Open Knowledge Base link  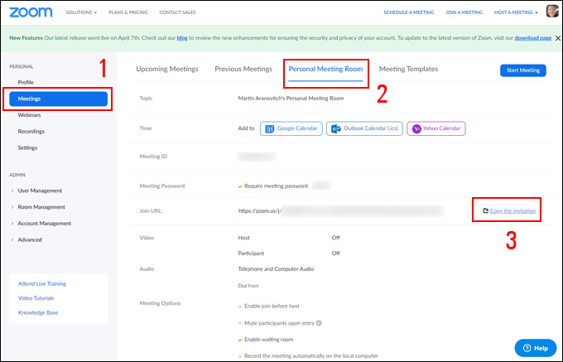[x=38, y=312]
